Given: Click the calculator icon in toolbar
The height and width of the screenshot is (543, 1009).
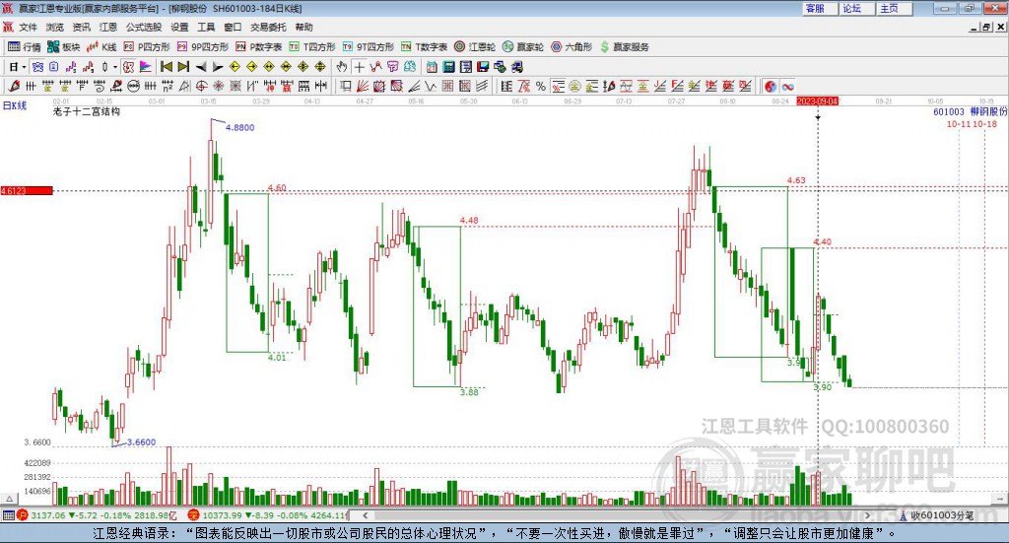Looking at the screenshot, I should (448, 67).
